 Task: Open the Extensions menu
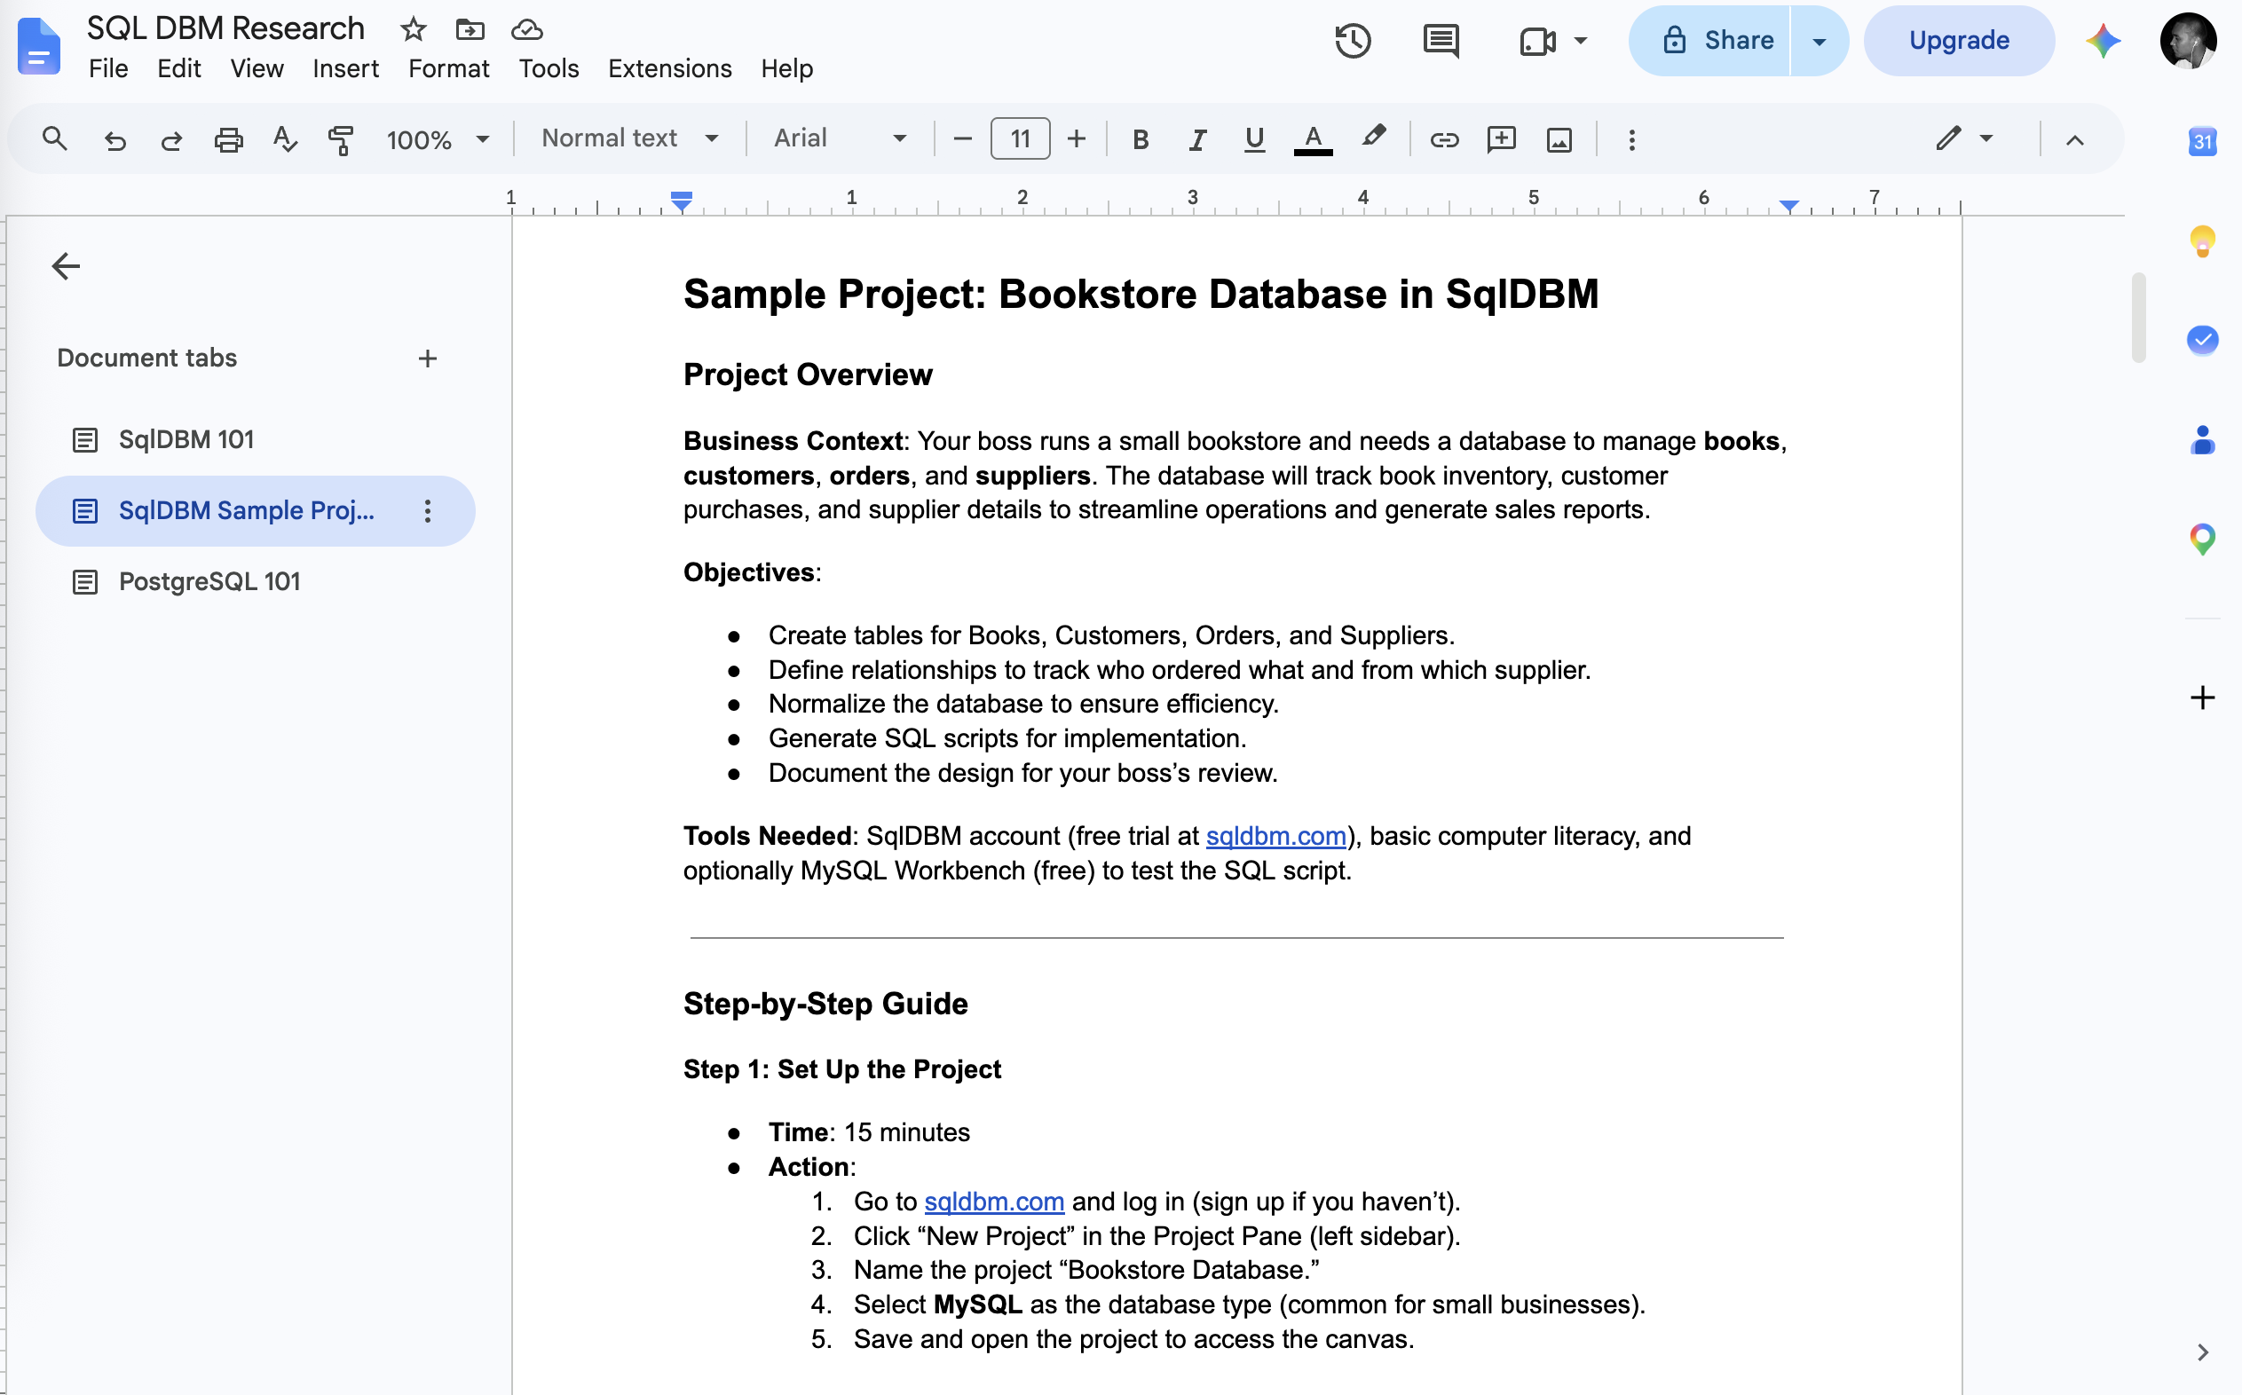(x=669, y=68)
